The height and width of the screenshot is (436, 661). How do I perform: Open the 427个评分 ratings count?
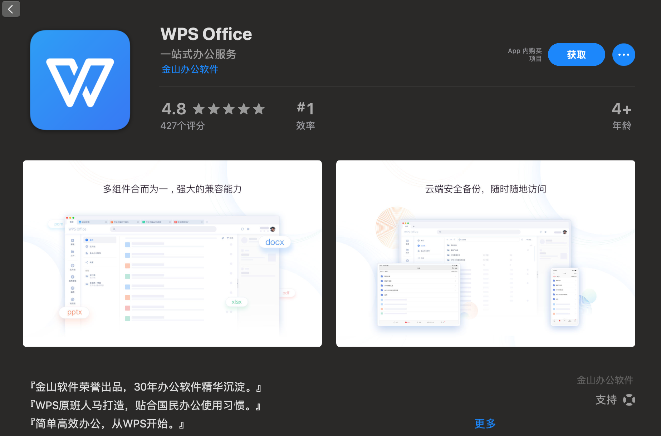(182, 126)
